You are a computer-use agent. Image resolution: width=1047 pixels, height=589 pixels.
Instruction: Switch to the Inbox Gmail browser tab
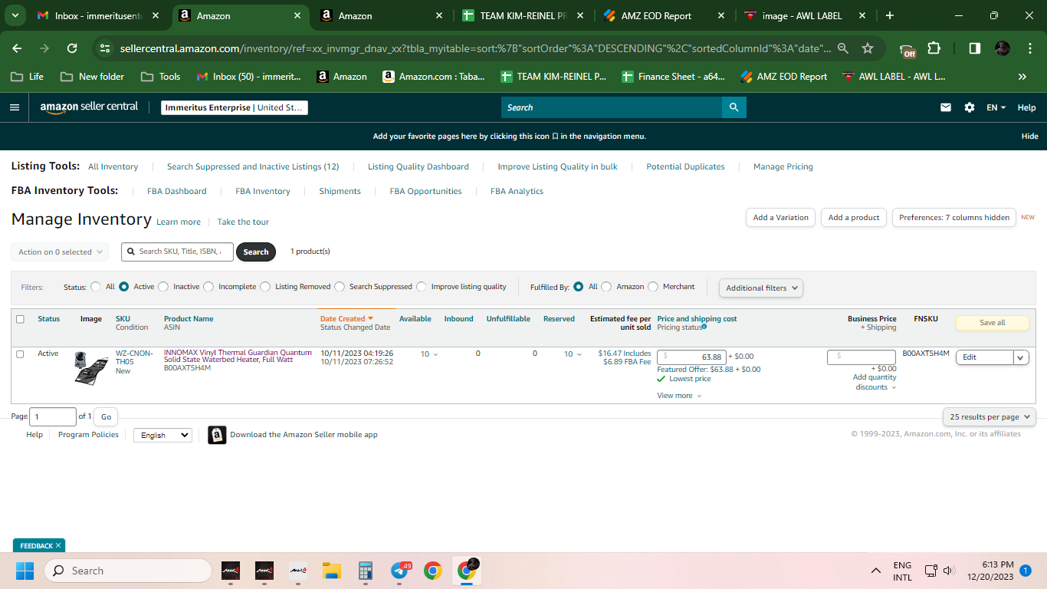pyautogui.click(x=98, y=15)
